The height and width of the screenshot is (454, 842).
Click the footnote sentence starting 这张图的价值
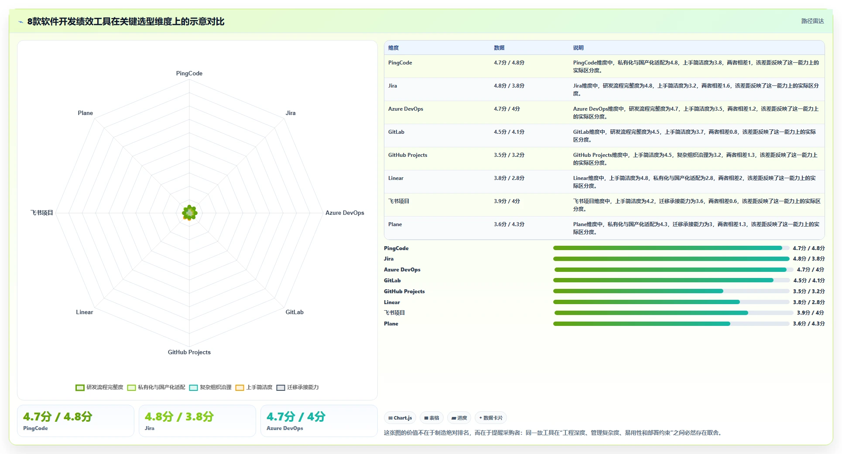click(554, 433)
